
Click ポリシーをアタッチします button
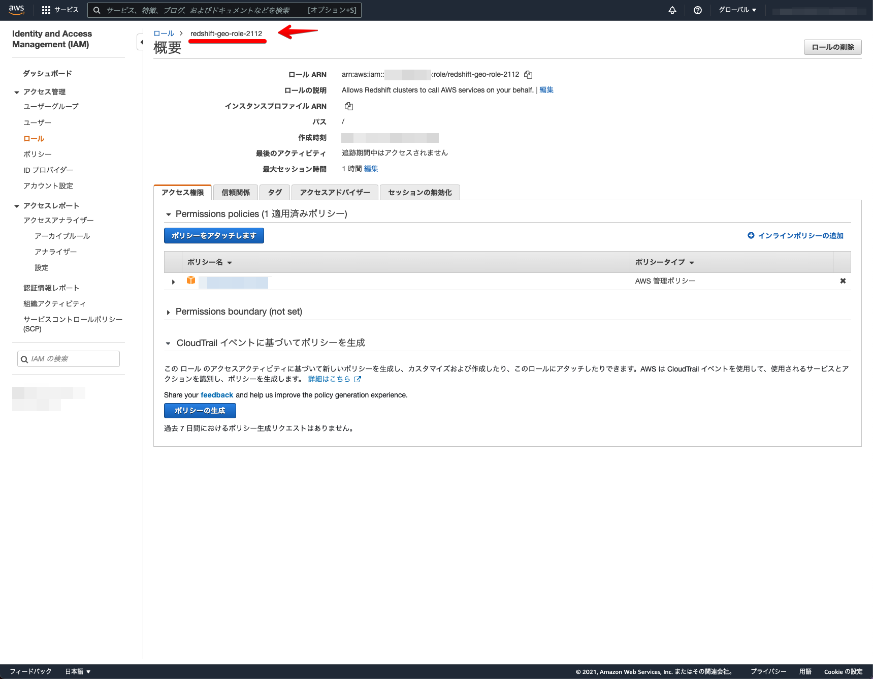[213, 235]
